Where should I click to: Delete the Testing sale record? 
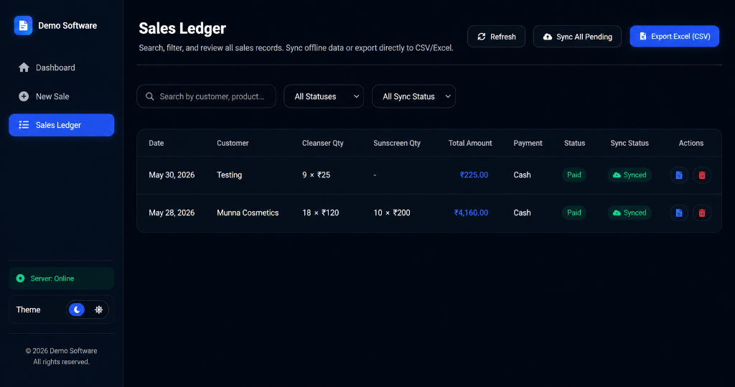(702, 175)
